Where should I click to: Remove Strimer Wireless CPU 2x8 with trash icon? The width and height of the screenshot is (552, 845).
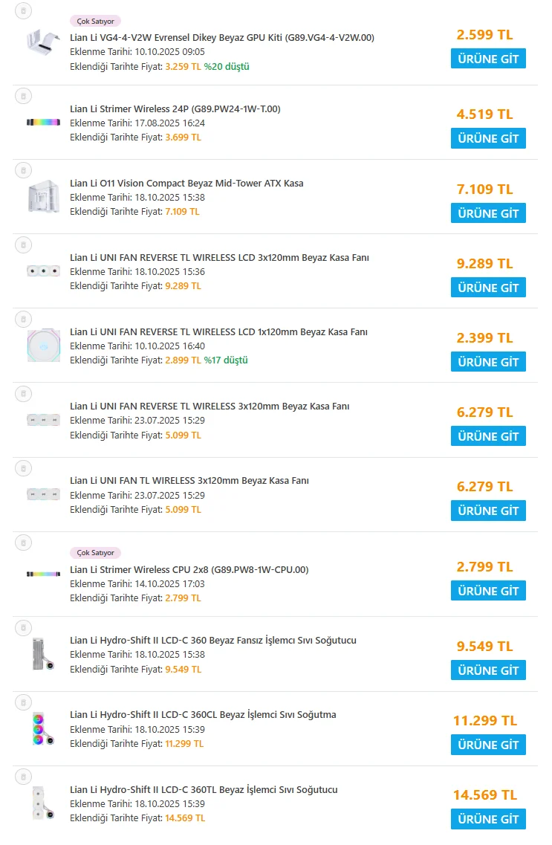coord(23,543)
